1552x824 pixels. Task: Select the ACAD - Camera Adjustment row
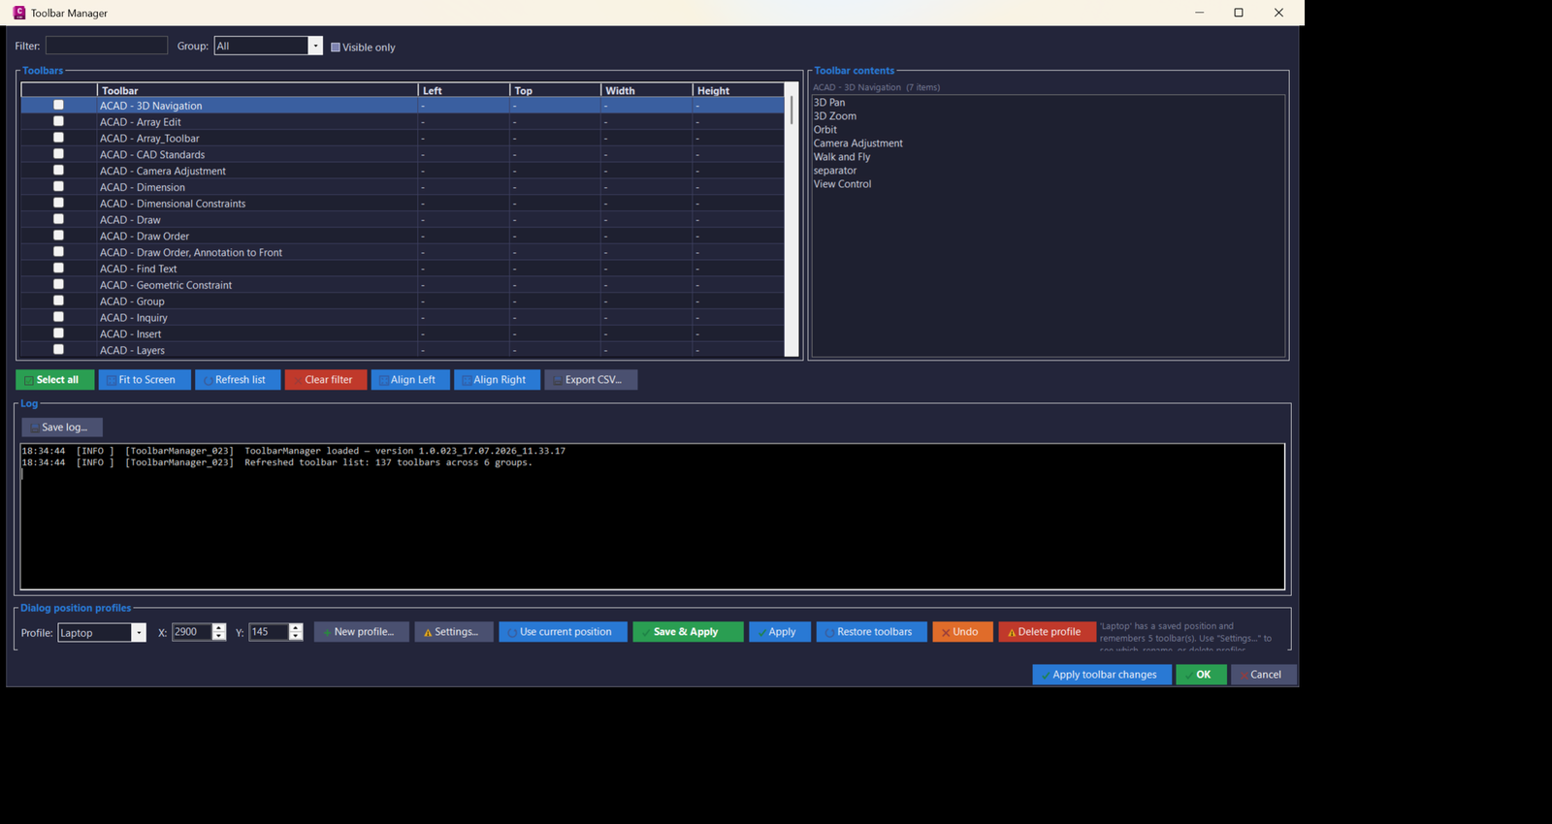(403, 171)
